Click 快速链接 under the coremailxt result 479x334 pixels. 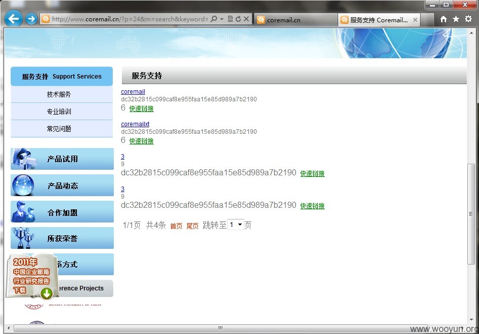click(x=142, y=141)
